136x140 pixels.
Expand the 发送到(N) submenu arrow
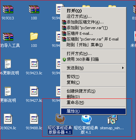(123, 68)
